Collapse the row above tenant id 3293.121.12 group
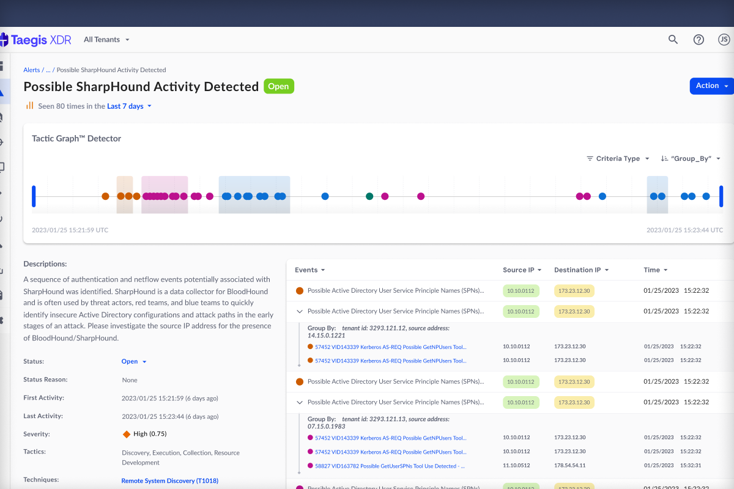The image size is (734, 489). click(300, 311)
